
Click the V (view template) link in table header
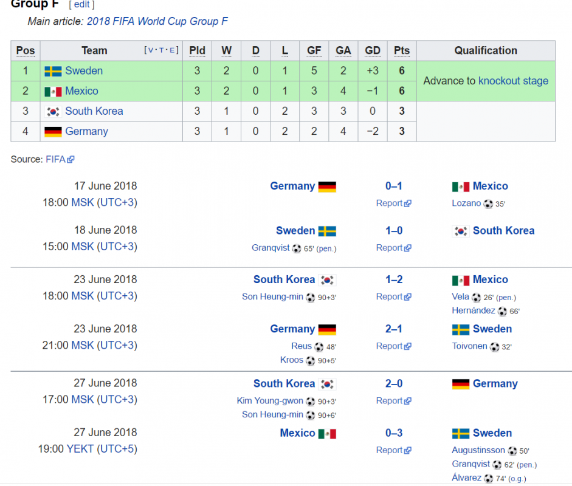click(x=151, y=50)
